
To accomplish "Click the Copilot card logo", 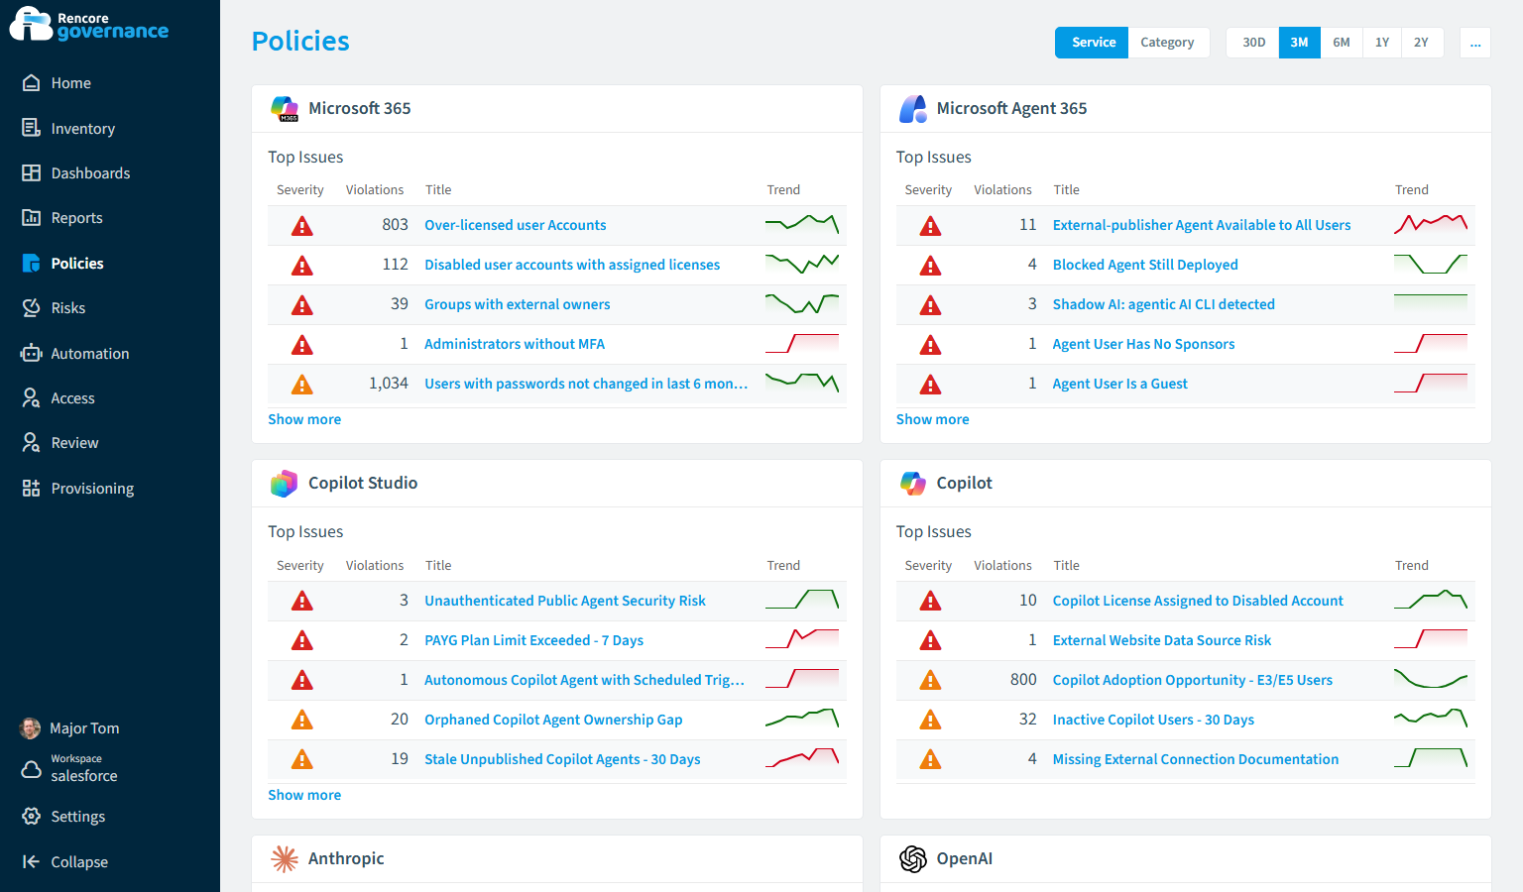I will click(912, 484).
